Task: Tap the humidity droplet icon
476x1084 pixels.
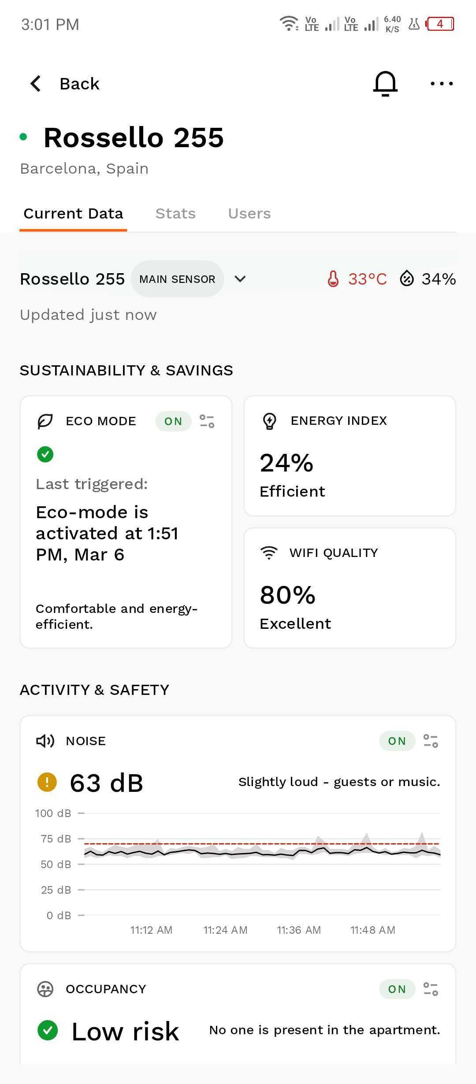Action: click(x=407, y=278)
